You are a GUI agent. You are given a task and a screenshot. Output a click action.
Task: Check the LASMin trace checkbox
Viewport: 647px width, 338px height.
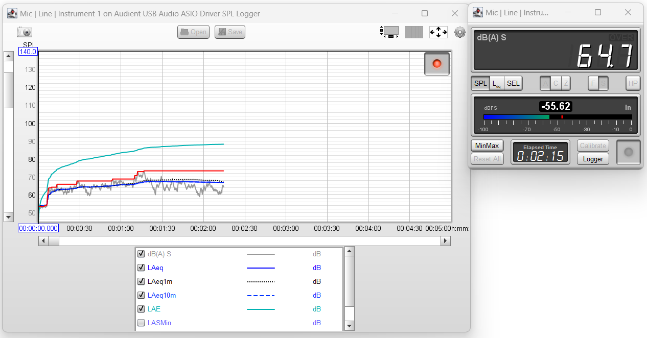point(141,323)
